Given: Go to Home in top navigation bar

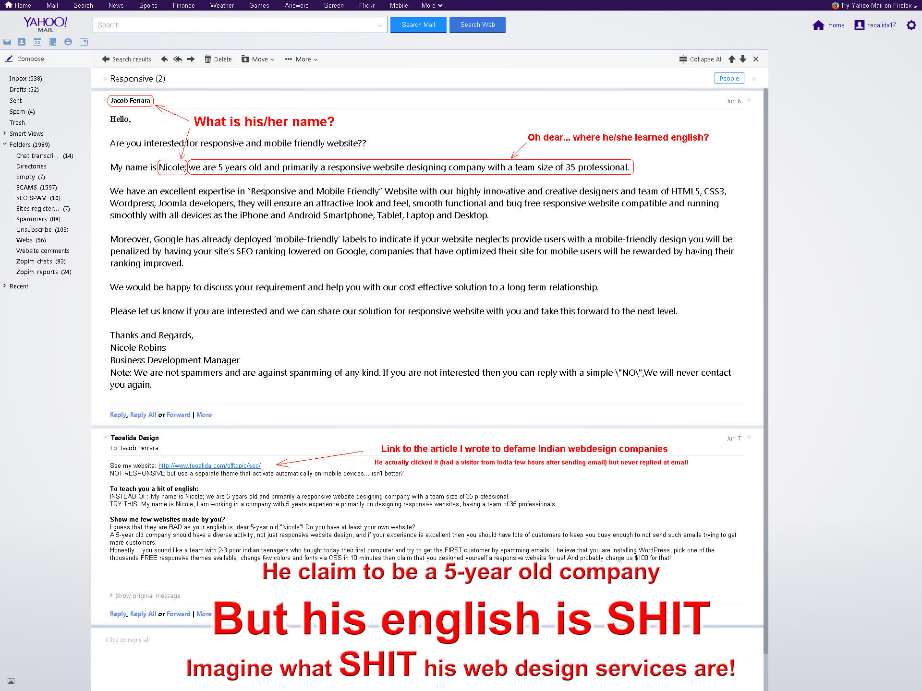Looking at the screenshot, I should pos(18,5).
